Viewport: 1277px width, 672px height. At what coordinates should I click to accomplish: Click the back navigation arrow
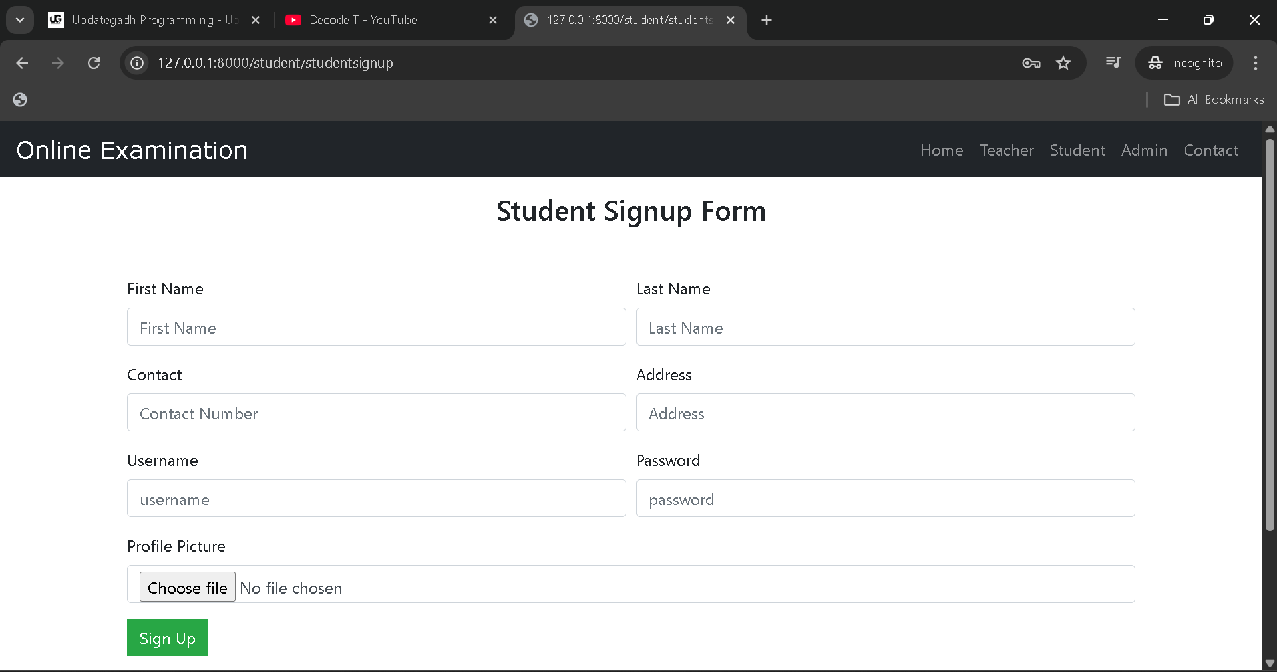(x=22, y=63)
